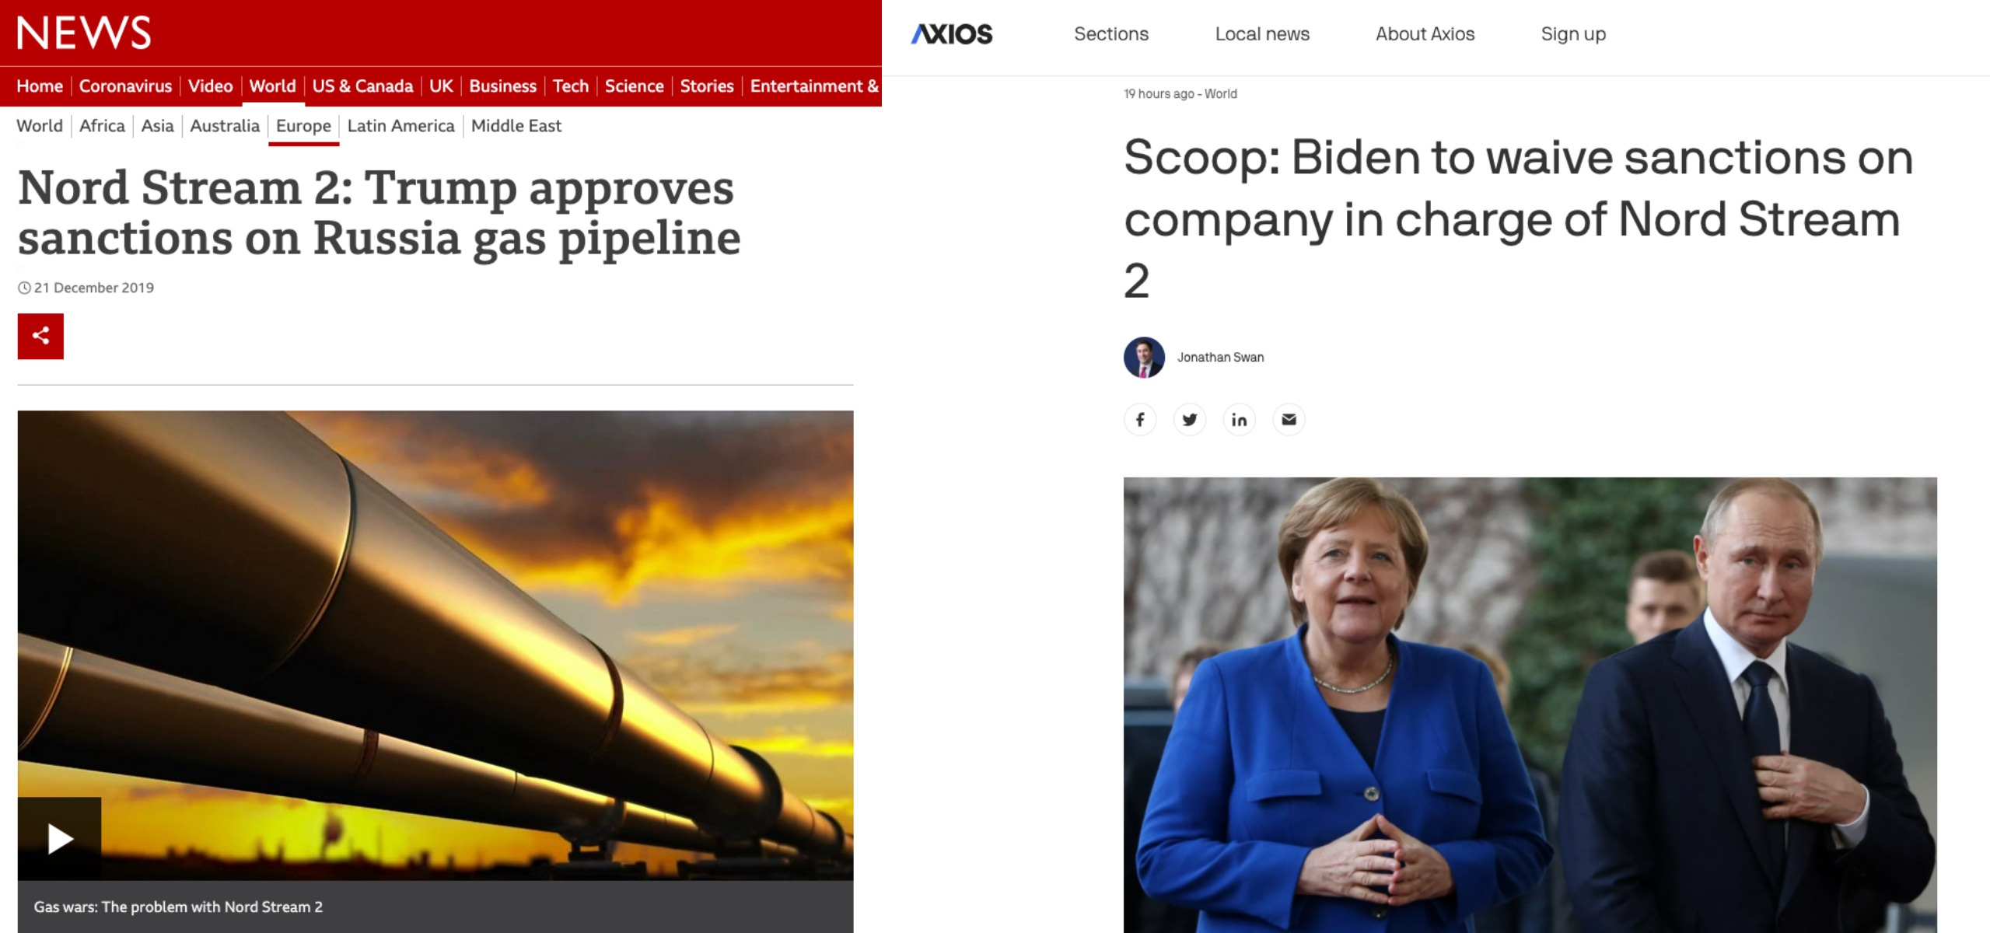The height and width of the screenshot is (933, 1990).
Task: Select the Coronavirus tab in BBC navigation
Action: [x=125, y=86]
